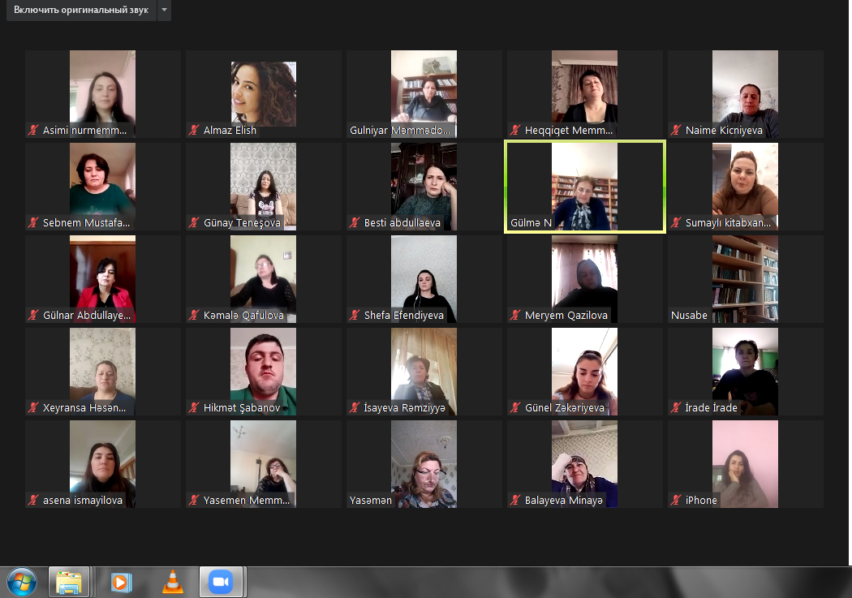
Task: Click the Zoom icon in taskbar
Action: tap(222, 583)
